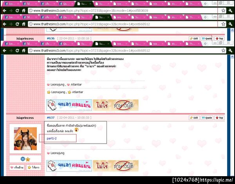The width and height of the screenshot is (235, 184).
Task: Bookmark the post583609 page with the star
Action: tap(223, 11)
